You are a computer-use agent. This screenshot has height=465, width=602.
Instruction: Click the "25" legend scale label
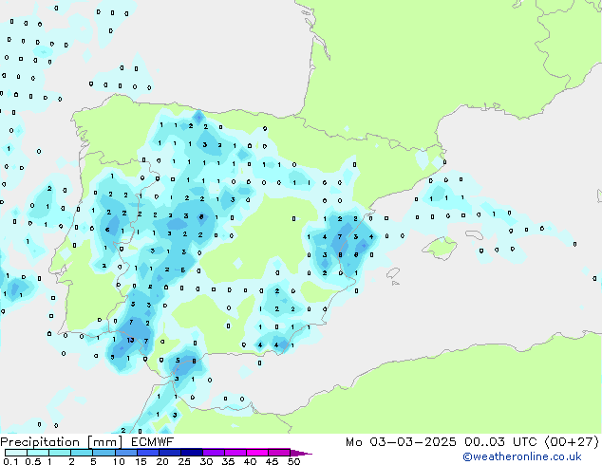[x=184, y=461]
